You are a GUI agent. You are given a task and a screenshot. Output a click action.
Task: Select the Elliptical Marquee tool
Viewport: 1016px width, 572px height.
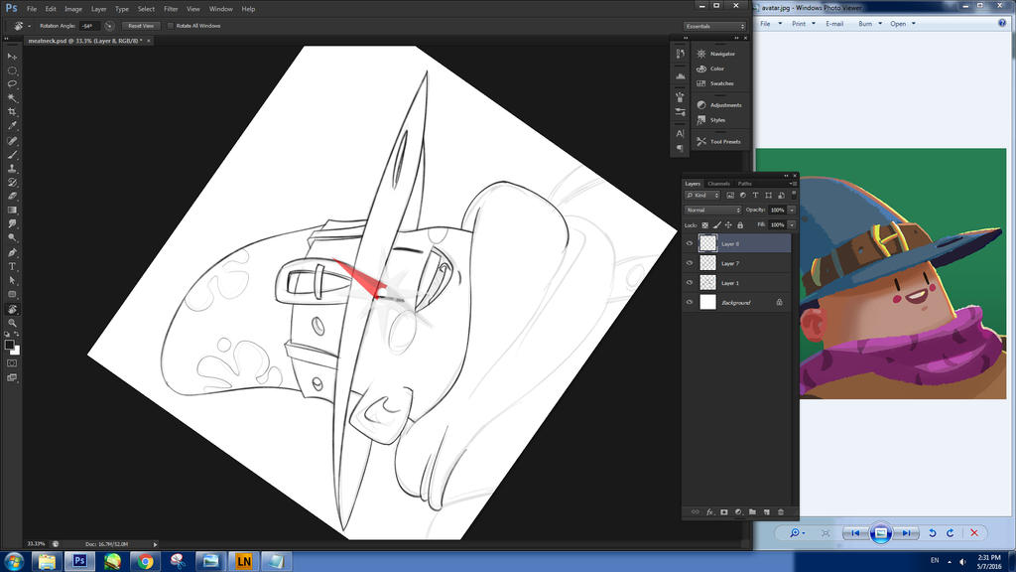[12, 71]
